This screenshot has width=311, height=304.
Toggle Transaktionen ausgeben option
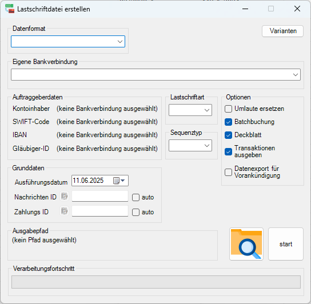[228, 151]
